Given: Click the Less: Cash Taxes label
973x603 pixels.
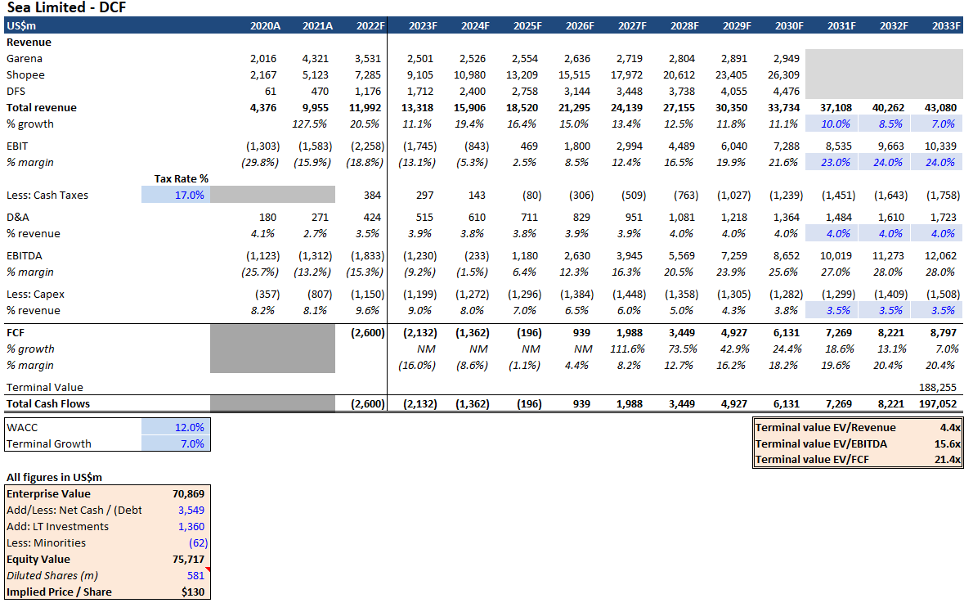Looking at the screenshot, I should click(x=47, y=195).
